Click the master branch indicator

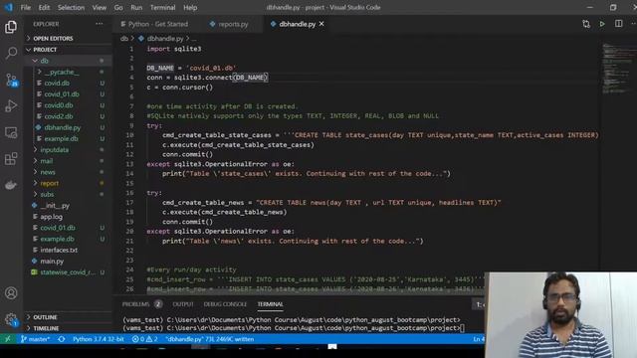coord(36,339)
